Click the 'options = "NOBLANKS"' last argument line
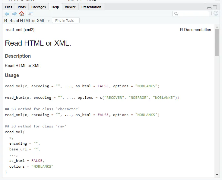This screenshot has width=222, height=180. (31, 166)
